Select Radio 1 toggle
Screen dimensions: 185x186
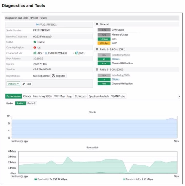20,103
